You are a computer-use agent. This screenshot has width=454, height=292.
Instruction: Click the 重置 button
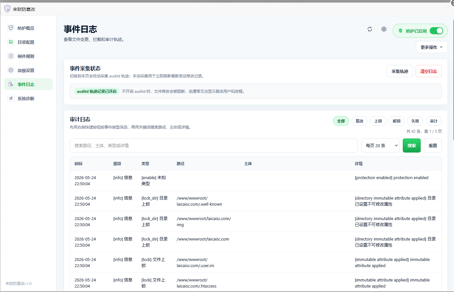point(433,146)
